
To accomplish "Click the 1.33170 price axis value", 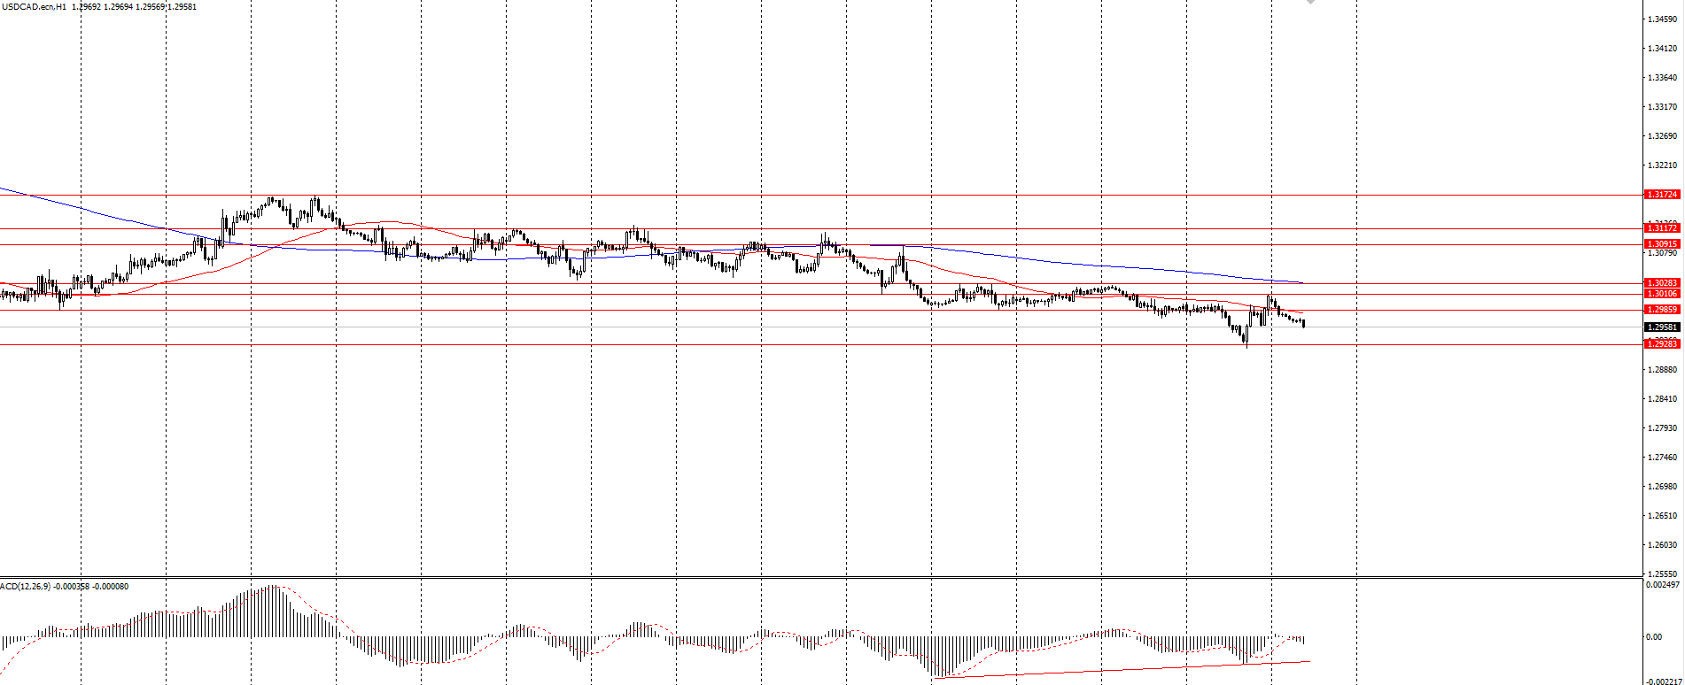I will pyautogui.click(x=1662, y=107).
